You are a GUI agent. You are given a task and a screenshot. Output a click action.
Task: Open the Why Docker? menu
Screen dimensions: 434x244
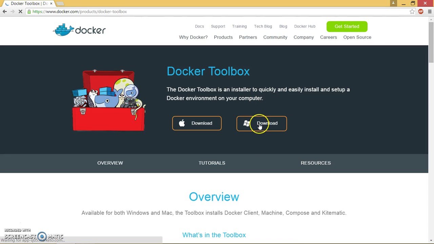(193, 37)
